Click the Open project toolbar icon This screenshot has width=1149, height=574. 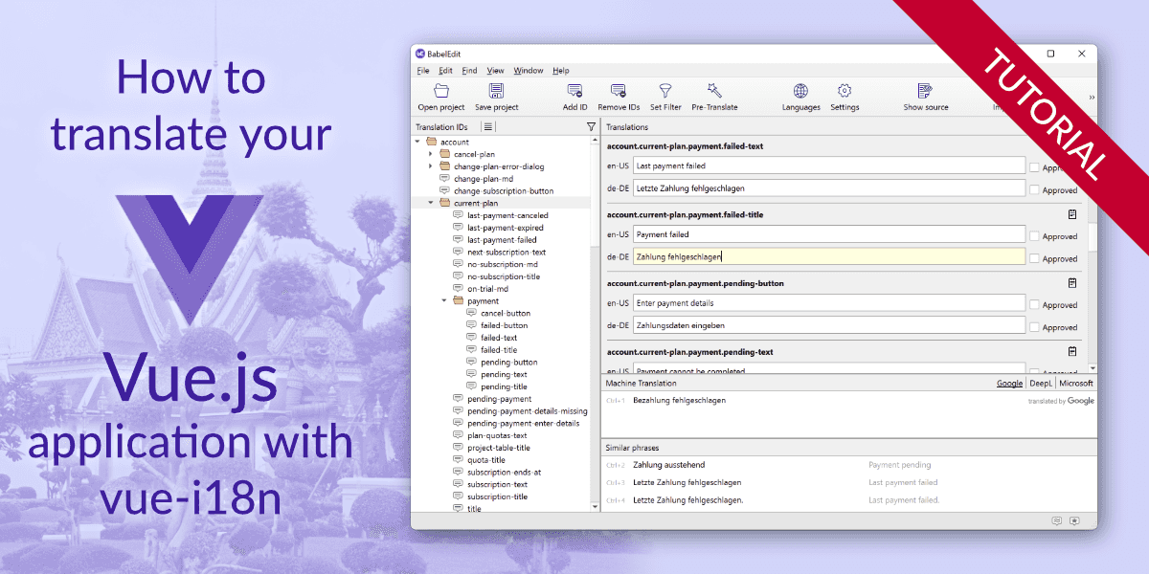click(x=441, y=92)
